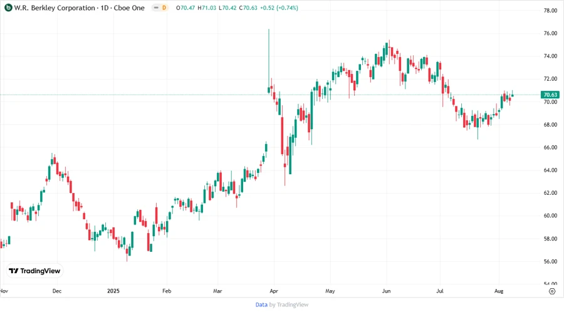Open the Data link in footer
Viewport: 564px width, 312px height.
[261, 304]
